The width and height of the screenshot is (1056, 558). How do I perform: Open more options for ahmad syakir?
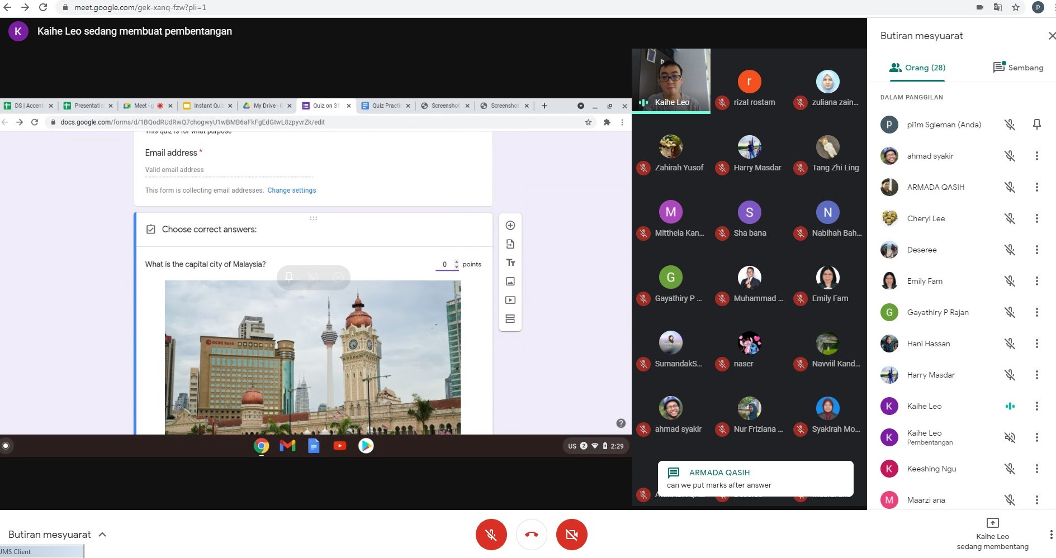[x=1036, y=156]
